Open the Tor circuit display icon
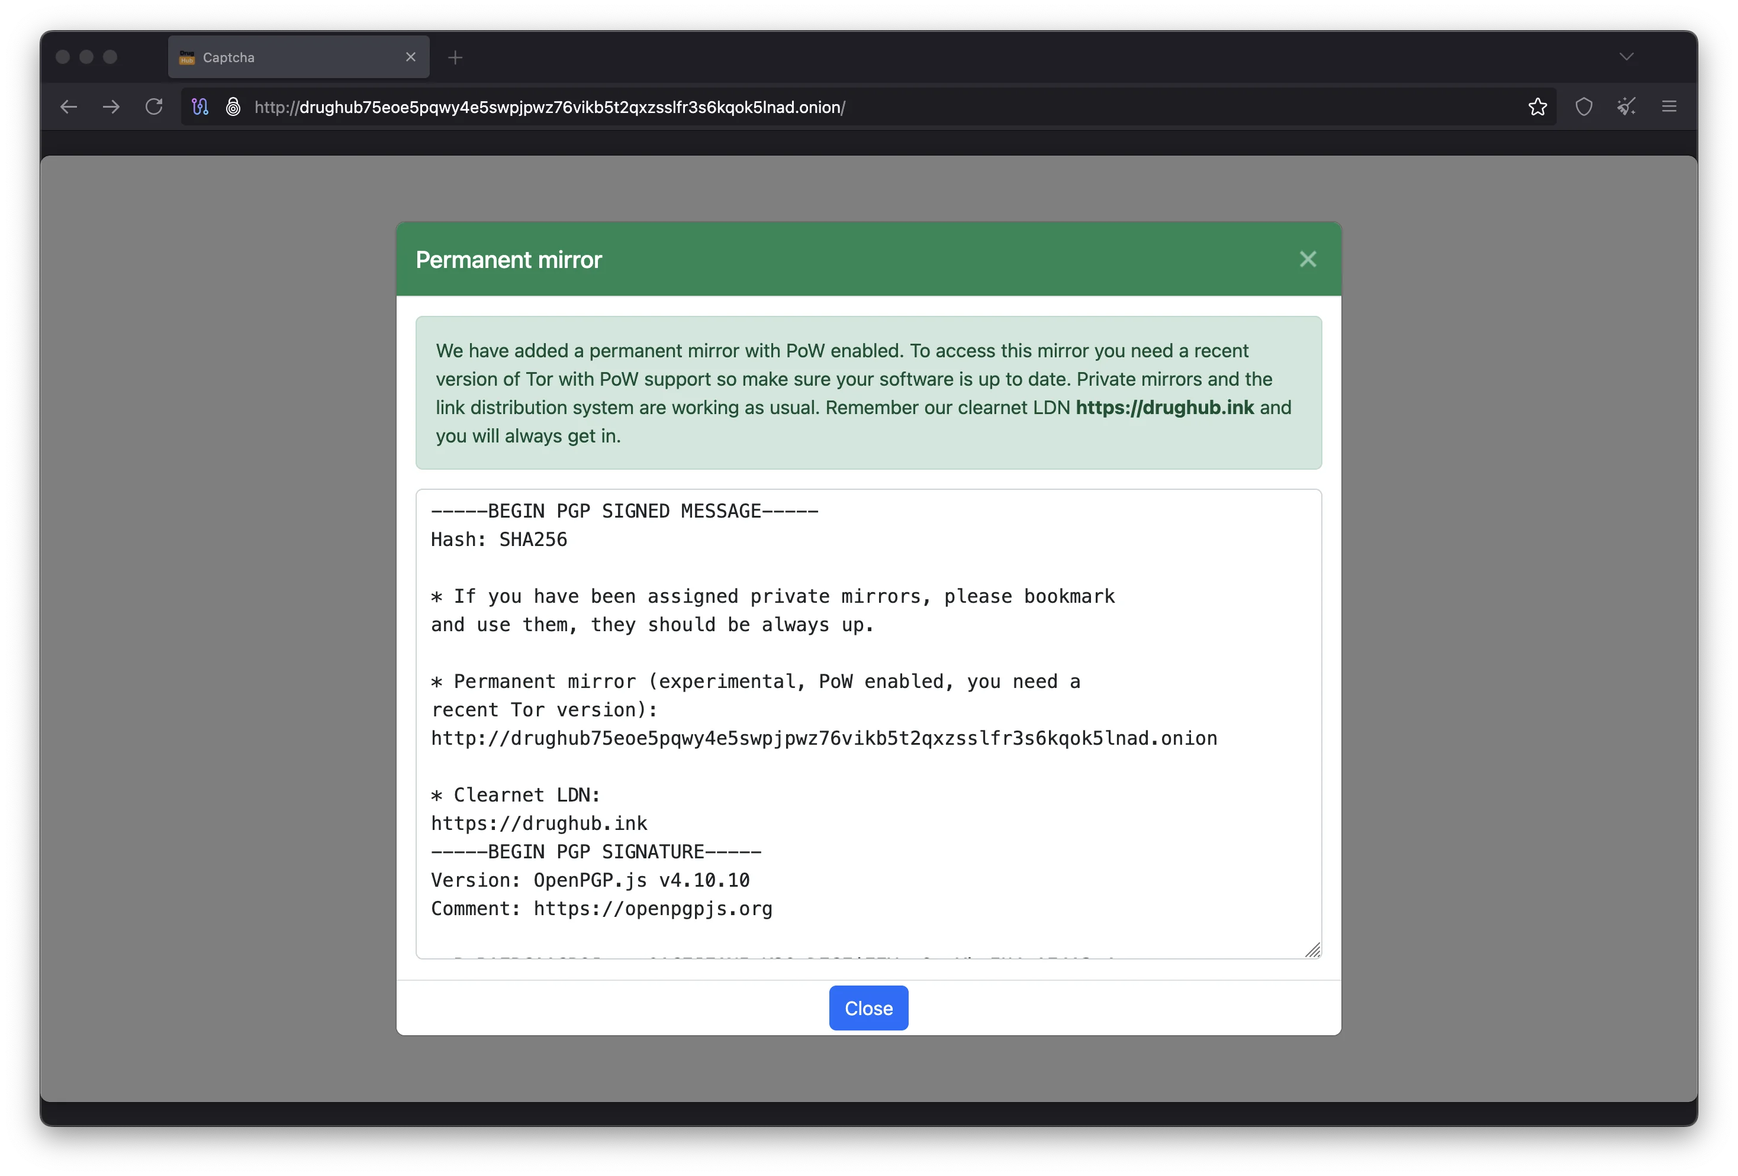The image size is (1738, 1176). pos(199,107)
